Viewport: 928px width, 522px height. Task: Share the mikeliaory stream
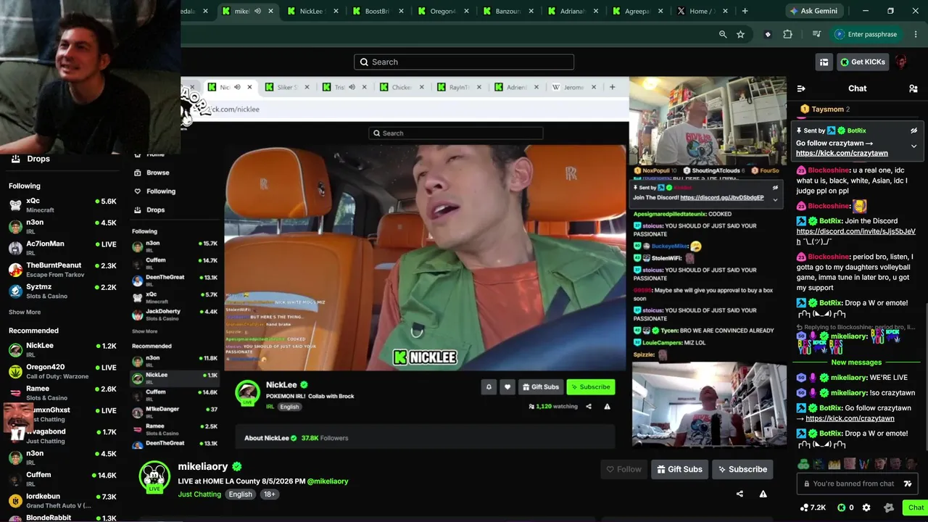coord(739,494)
